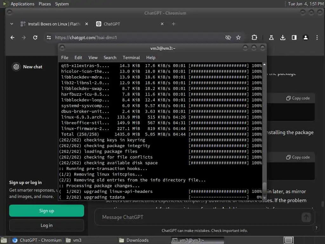Click the linux-firmware-2... download line
Screen dimensions: 325x244
coord(161,129)
